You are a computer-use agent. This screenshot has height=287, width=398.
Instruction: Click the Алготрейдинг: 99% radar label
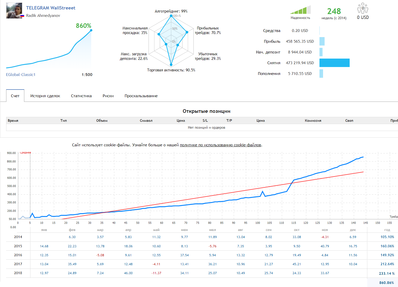pos(171,11)
